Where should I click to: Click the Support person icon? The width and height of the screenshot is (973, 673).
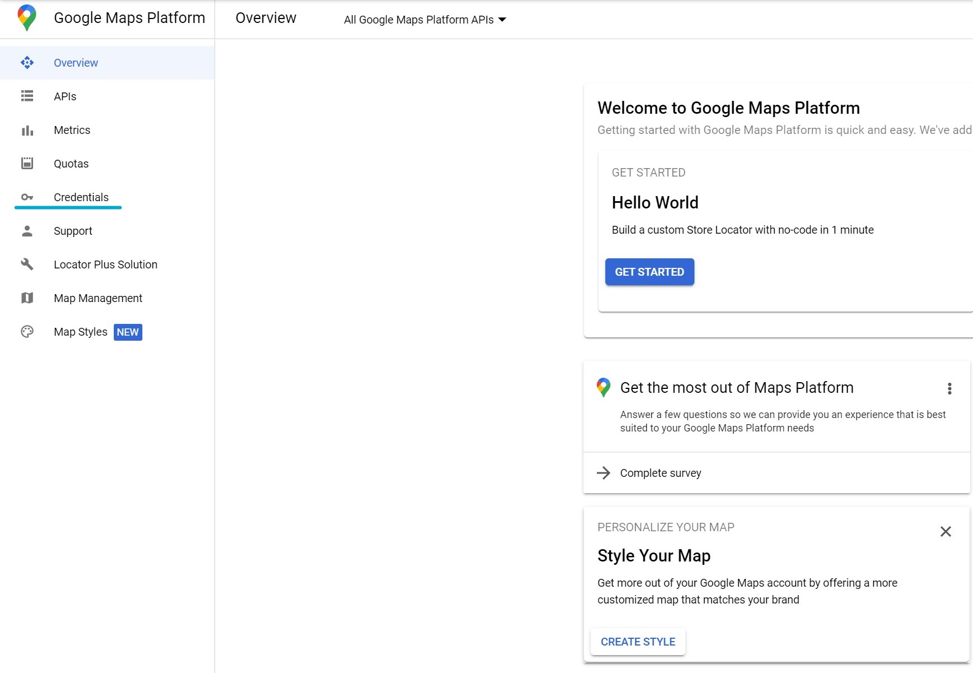(27, 231)
